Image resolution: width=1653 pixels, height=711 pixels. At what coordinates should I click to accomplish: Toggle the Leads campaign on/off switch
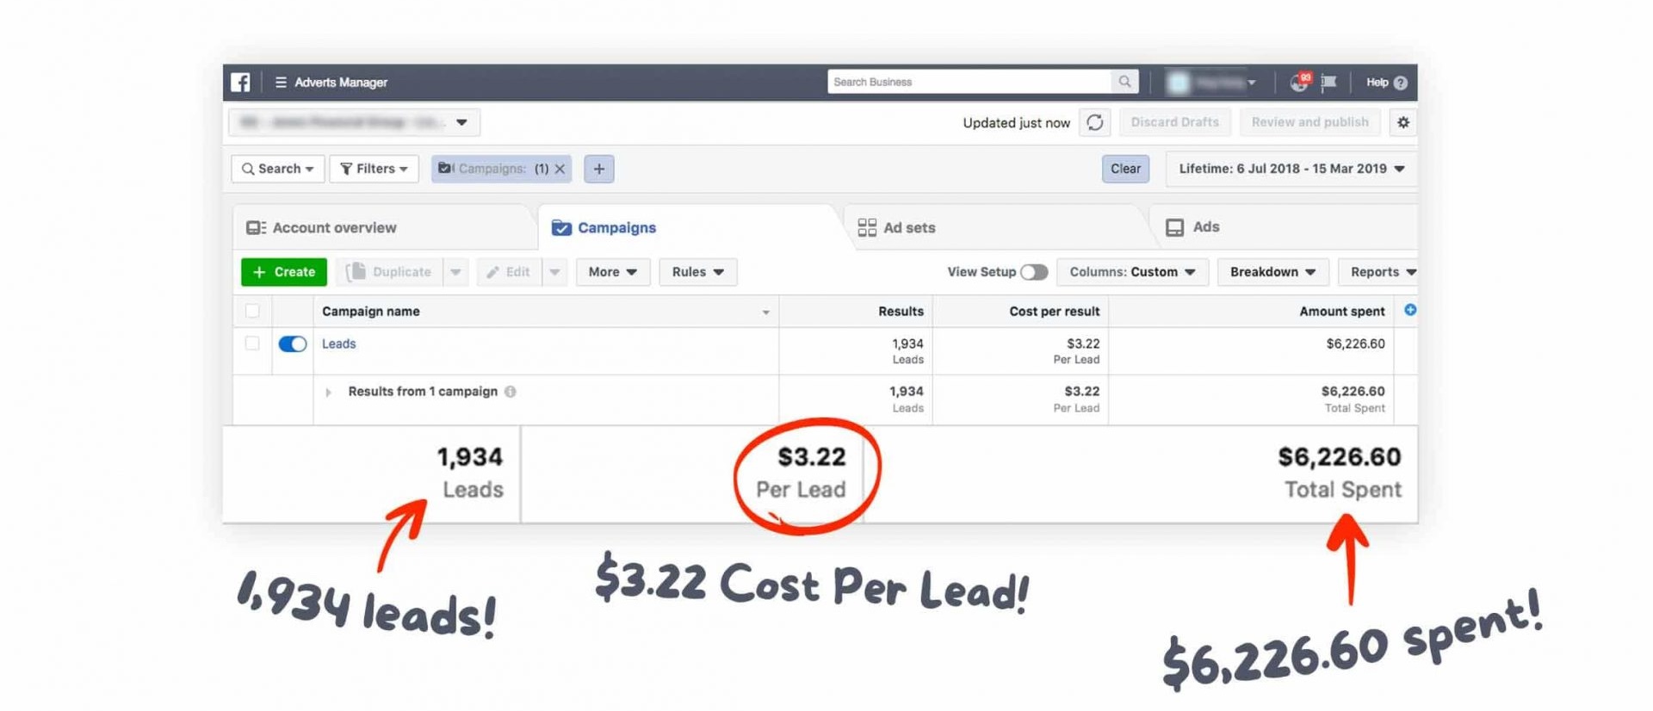(293, 344)
